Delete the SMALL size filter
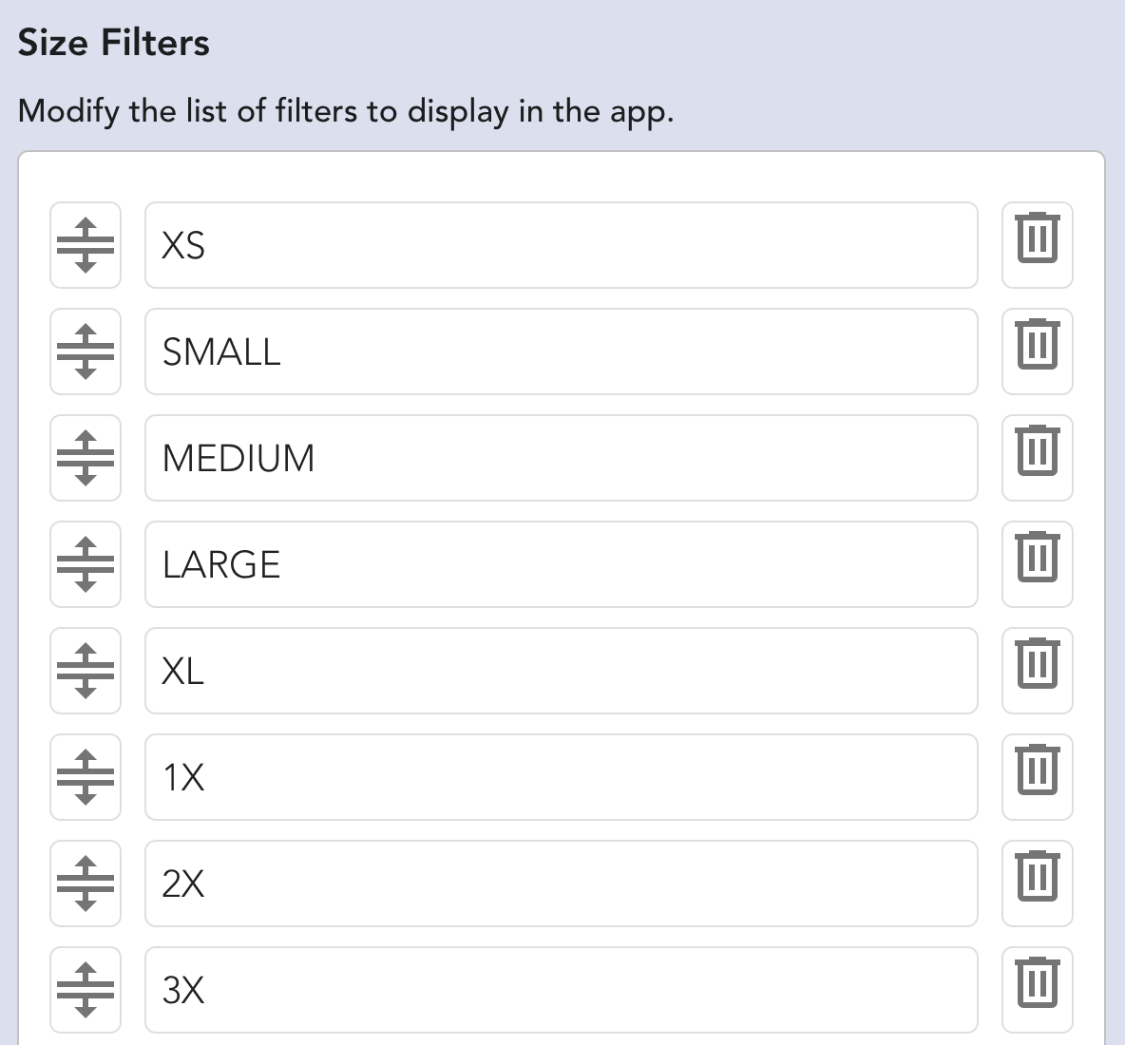The height and width of the screenshot is (1045, 1125). click(1037, 351)
